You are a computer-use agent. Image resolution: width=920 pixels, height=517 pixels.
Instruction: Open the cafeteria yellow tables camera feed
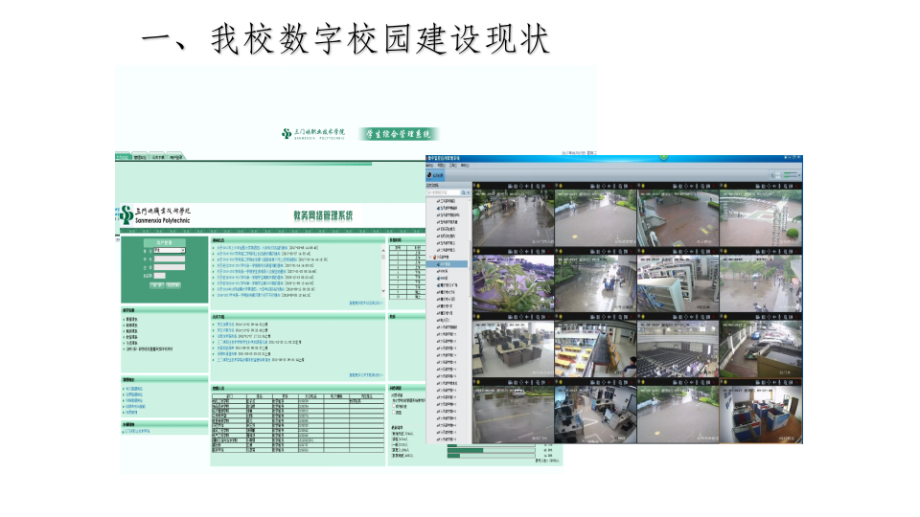coord(595,348)
